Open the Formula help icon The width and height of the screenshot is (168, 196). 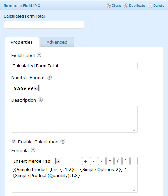click(x=33, y=150)
